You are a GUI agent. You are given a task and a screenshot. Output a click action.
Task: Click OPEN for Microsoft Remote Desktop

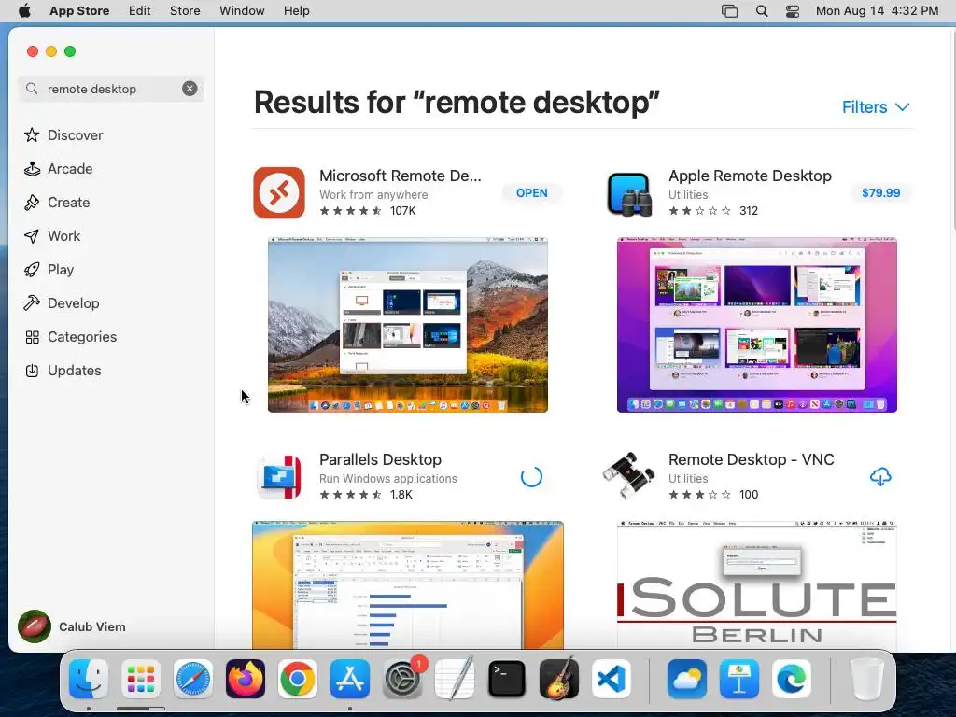(x=531, y=192)
